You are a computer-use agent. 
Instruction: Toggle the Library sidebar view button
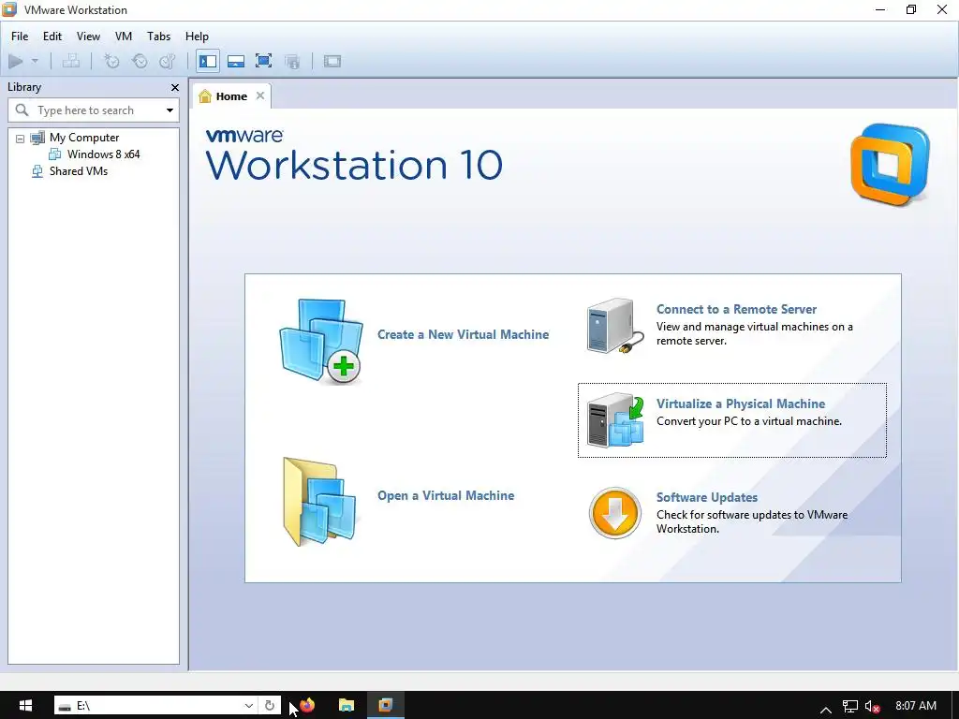208,61
